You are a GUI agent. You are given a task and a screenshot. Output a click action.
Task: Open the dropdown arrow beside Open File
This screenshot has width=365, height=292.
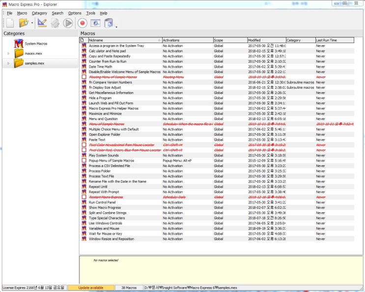pos(32,24)
